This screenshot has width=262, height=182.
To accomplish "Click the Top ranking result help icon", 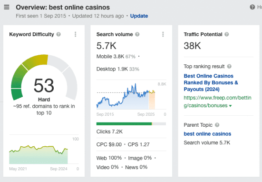I will (x=229, y=67).
